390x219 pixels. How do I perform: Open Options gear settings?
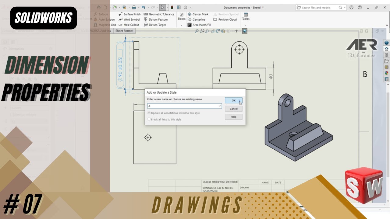[x=185, y=7]
